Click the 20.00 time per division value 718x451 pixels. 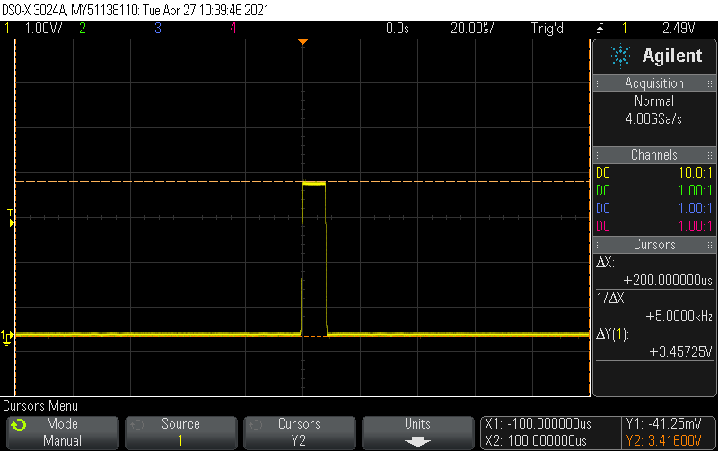pyautogui.click(x=472, y=29)
